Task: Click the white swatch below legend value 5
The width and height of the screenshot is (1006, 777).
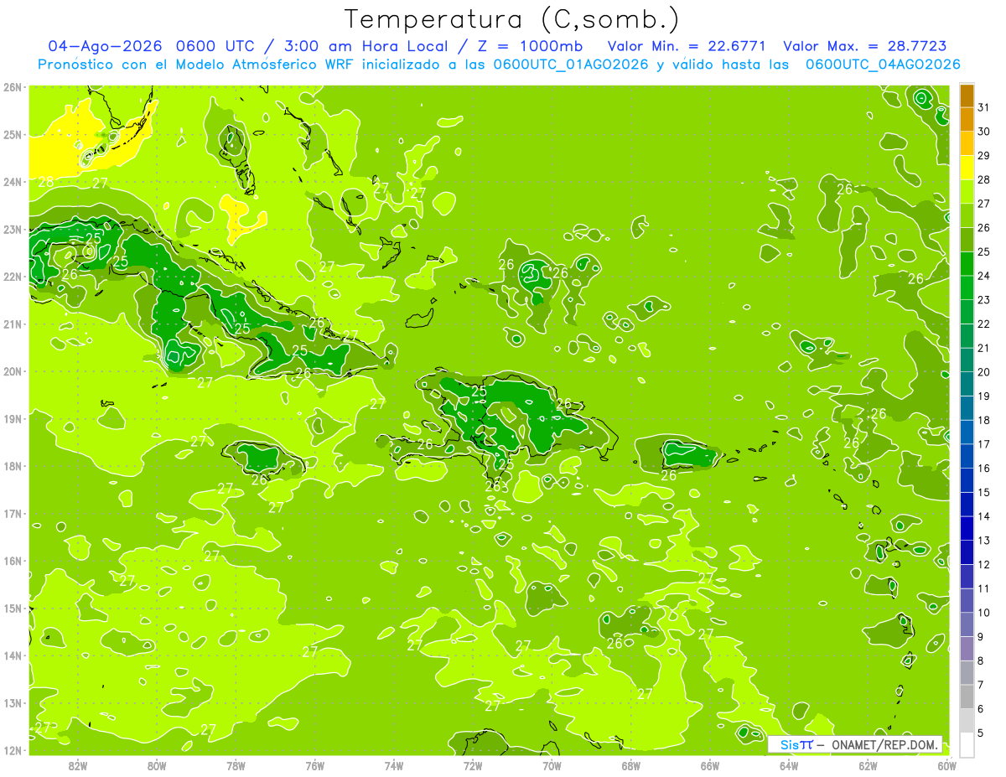Action: tap(967, 744)
